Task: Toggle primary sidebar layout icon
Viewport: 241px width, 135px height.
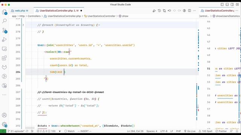Action: tap(222, 4)
